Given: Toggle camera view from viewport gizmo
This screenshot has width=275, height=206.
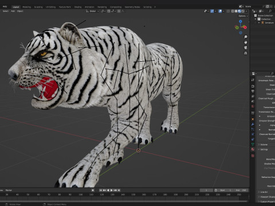Looking at the screenshot, I should coord(246,47).
